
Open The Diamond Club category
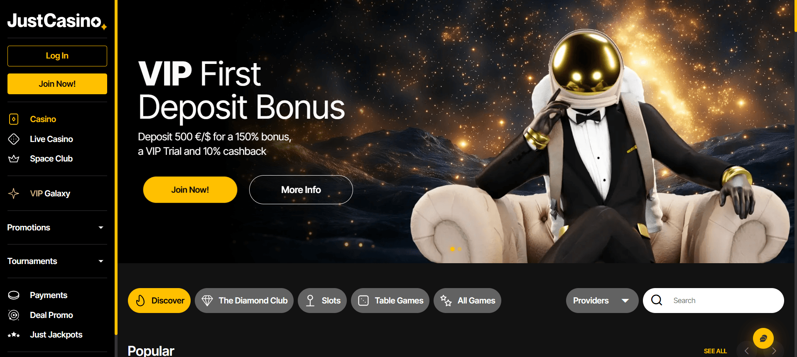[244, 301]
